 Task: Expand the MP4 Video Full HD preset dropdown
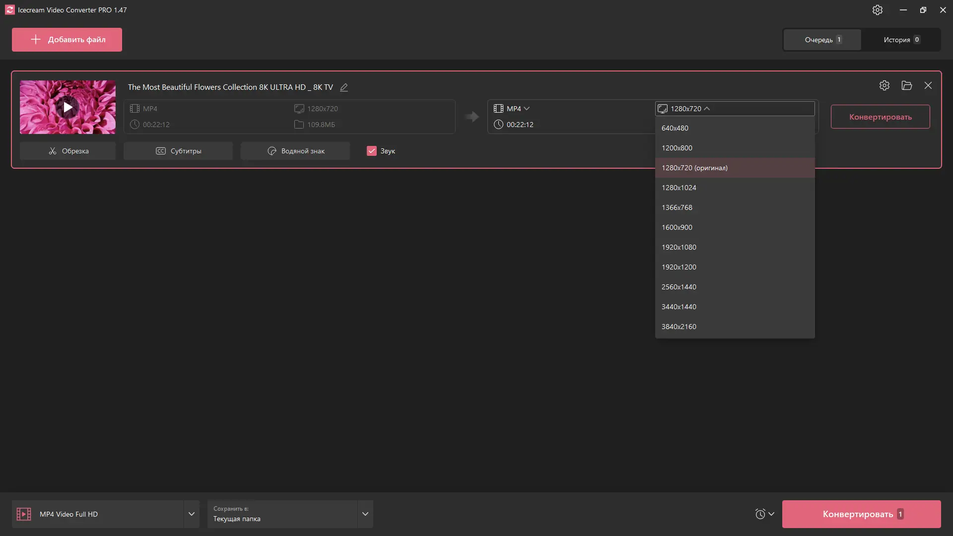click(191, 514)
